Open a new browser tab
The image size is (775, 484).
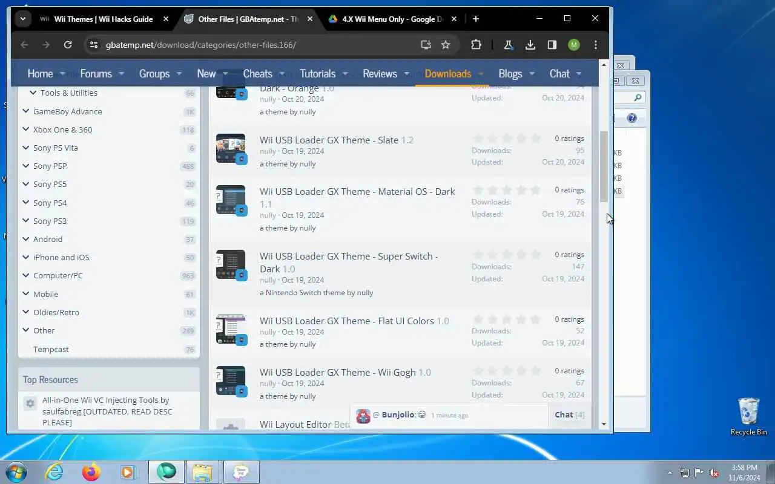point(476,19)
